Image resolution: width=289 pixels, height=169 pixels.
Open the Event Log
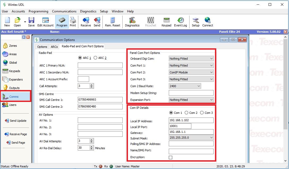pos(180,22)
